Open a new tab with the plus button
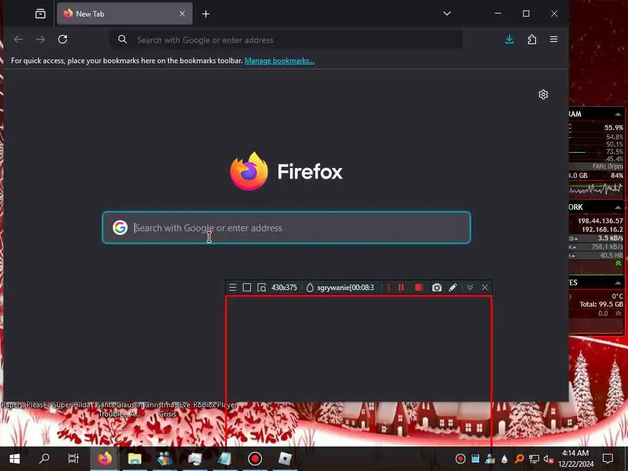This screenshot has height=471, width=628. click(206, 14)
